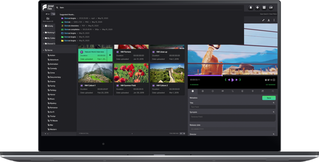The height and width of the screenshot is (162, 319).
Task: Click the NW close up card title
Action: [162, 52]
